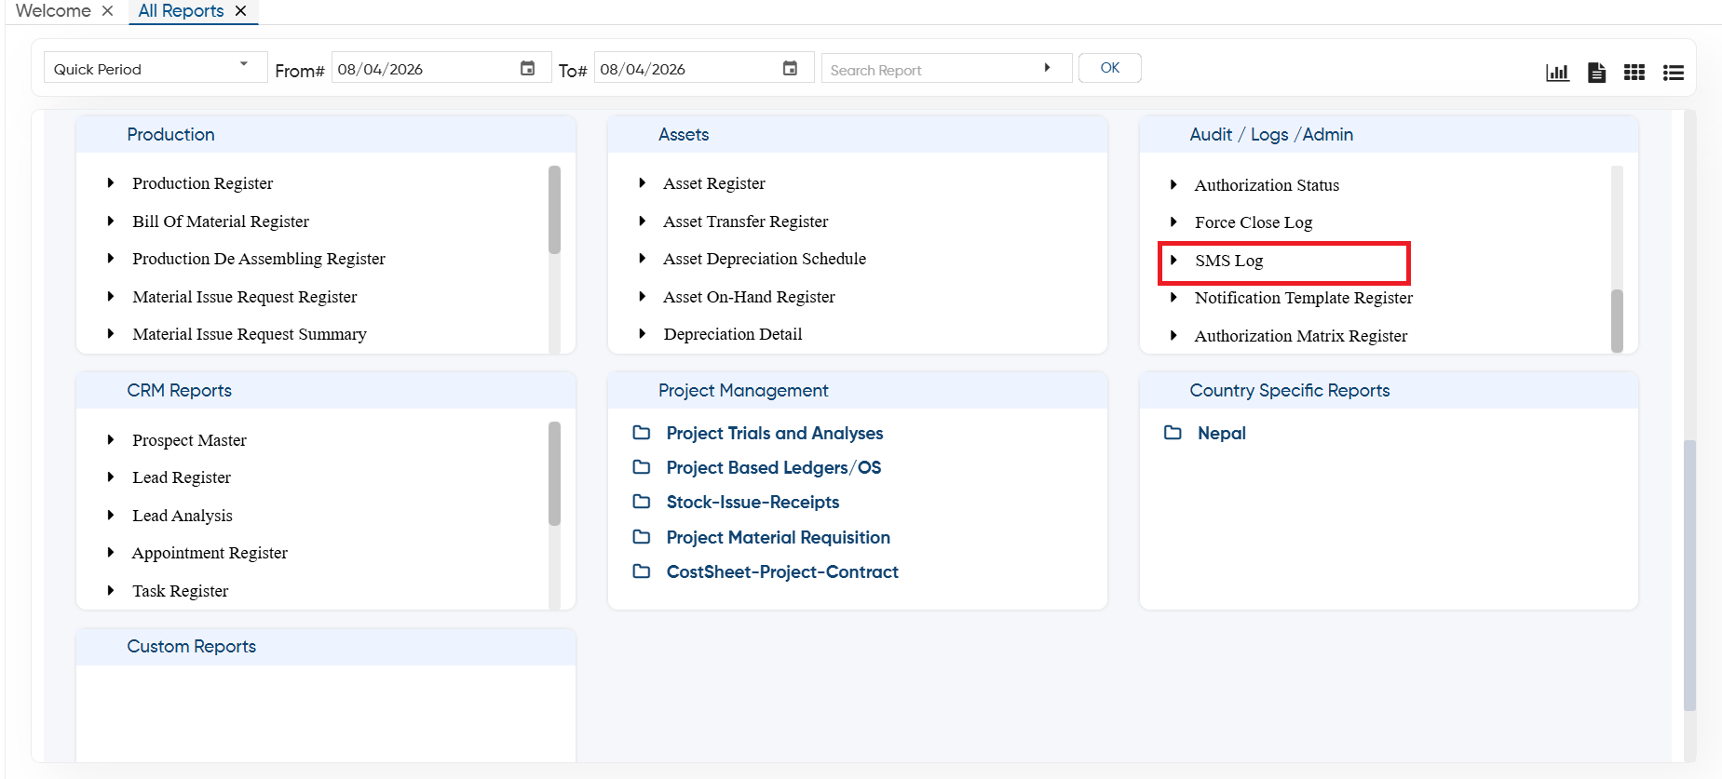1722x779 pixels.
Task: Switch to the Welcome tab
Action: point(53,11)
